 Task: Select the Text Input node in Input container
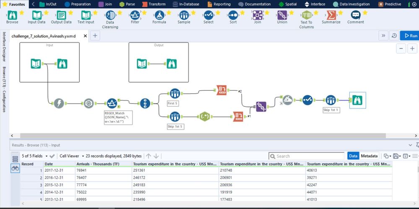(36, 64)
